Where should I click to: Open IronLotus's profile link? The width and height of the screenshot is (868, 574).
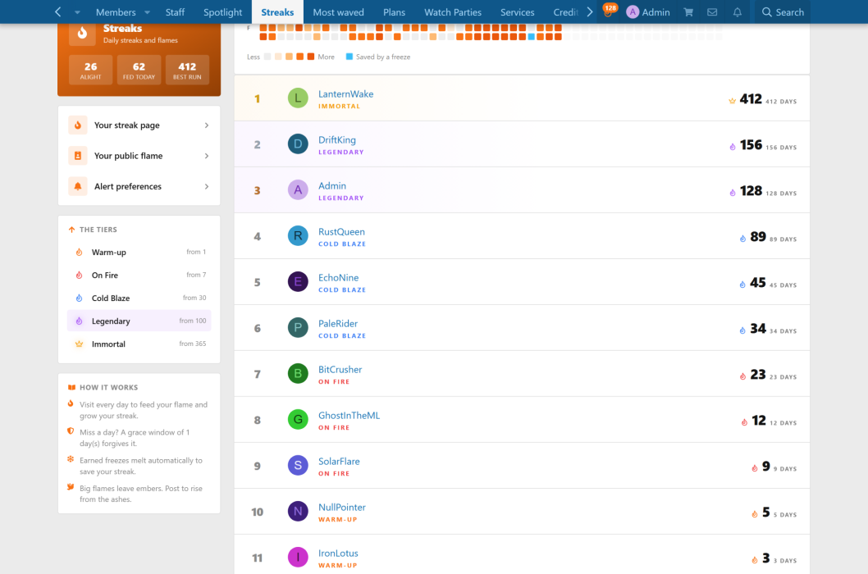click(x=338, y=553)
